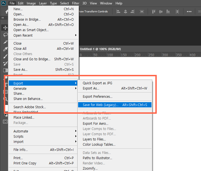The height and width of the screenshot is (171, 201).
Task: Select the Brush tool
Action: tap(5, 56)
